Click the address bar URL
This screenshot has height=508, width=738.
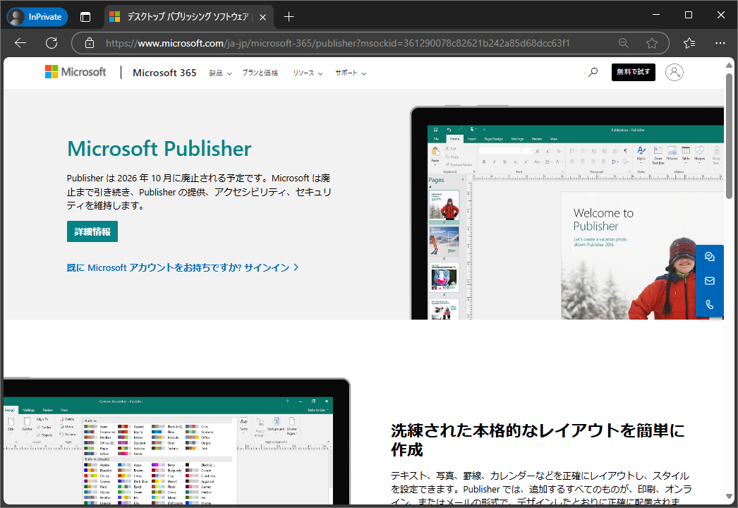click(x=338, y=43)
